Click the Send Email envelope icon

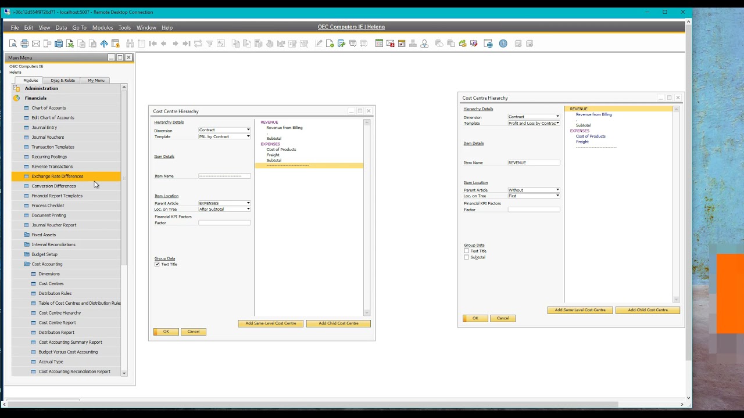tap(36, 44)
